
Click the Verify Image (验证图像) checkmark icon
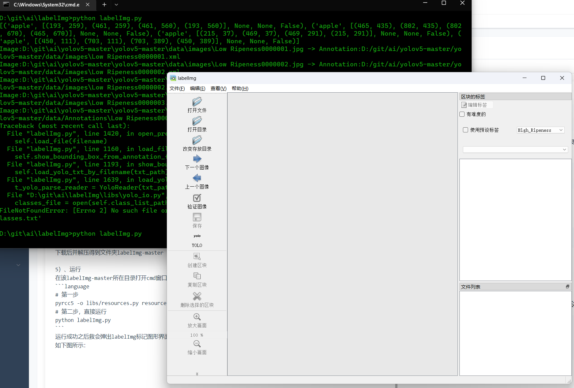[197, 198]
